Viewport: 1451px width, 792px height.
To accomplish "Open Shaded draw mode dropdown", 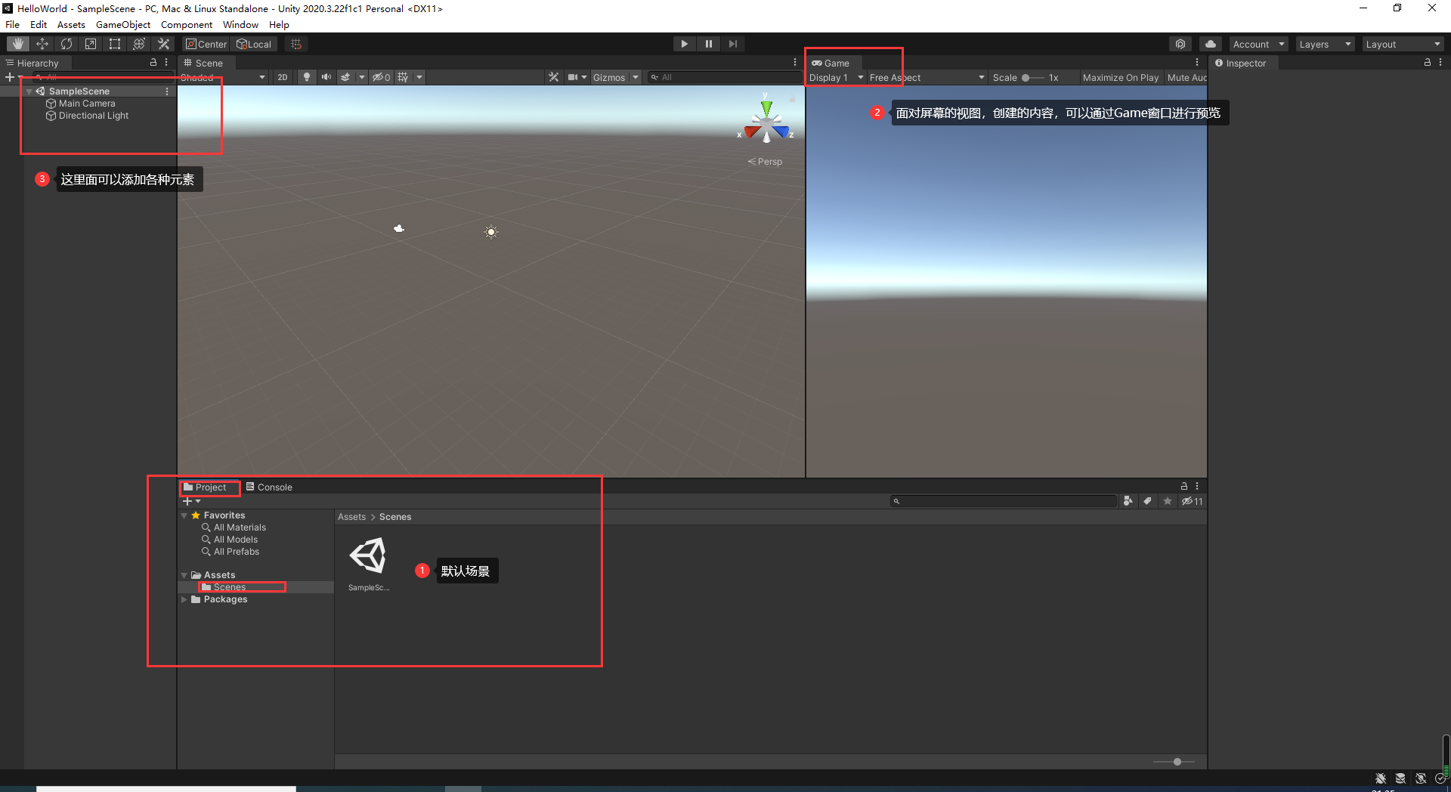I will tap(223, 77).
